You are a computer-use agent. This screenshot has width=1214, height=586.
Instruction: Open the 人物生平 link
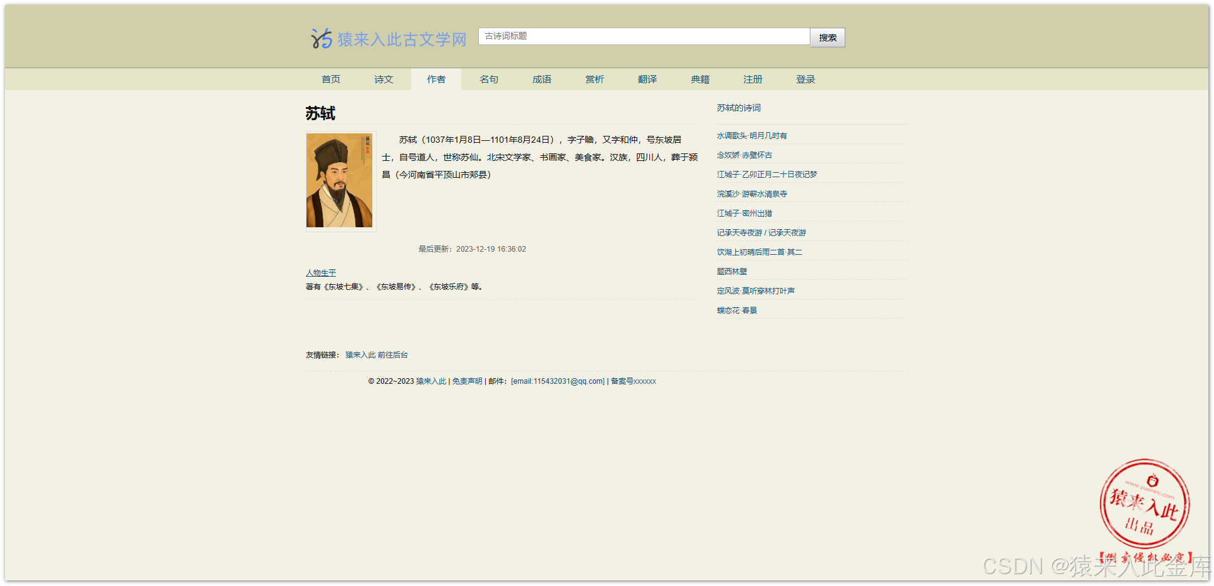[x=321, y=273]
